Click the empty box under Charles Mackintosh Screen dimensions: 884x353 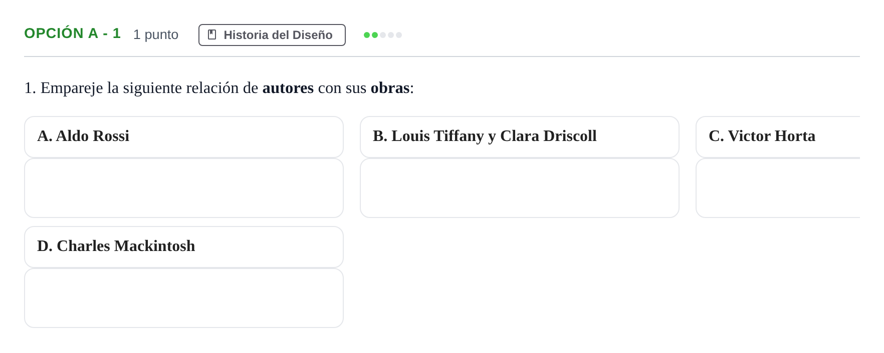[184, 298]
